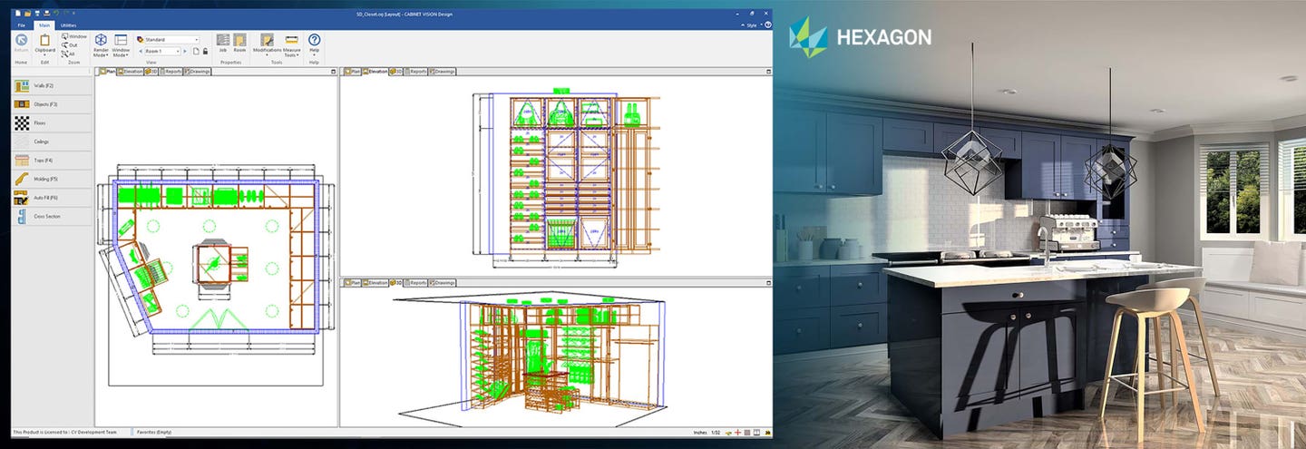The width and height of the screenshot is (1306, 449).
Task: Open the File menu tab
Action: (21, 25)
